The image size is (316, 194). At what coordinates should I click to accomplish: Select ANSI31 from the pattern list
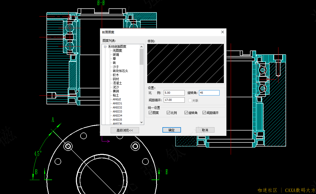(x=117, y=103)
